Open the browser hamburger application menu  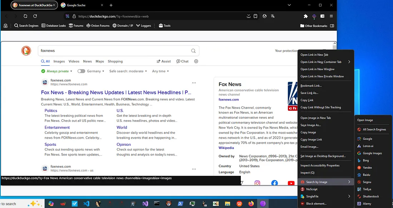point(331,16)
